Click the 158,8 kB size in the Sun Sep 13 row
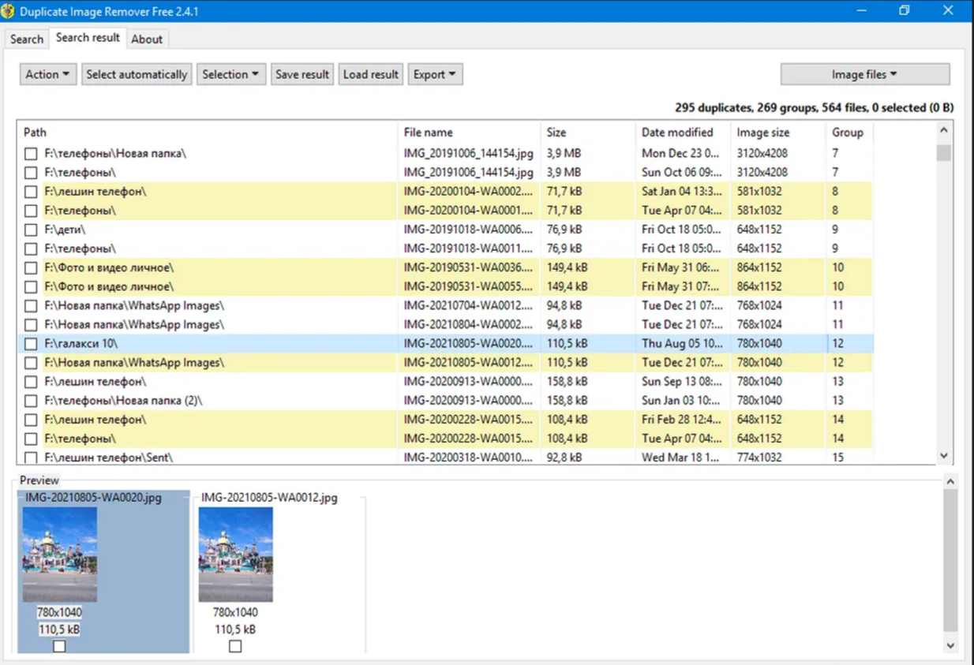974x665 pixels. [567, 382]
